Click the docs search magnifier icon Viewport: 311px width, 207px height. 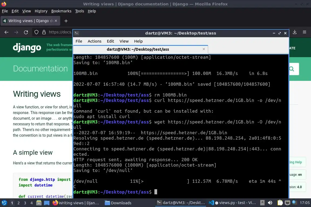coord(292,69)
